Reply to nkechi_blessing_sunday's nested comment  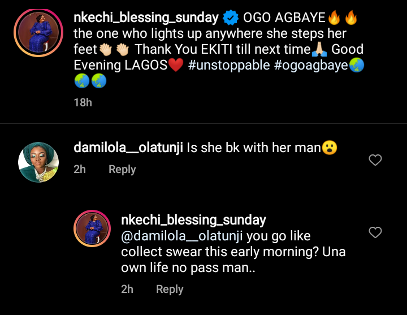click(170, 289)
